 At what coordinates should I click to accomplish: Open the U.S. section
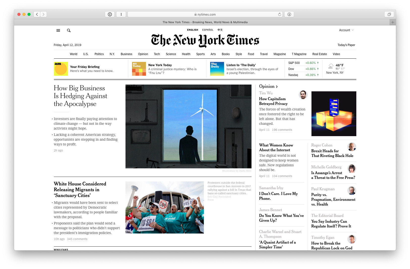[86, 54]
